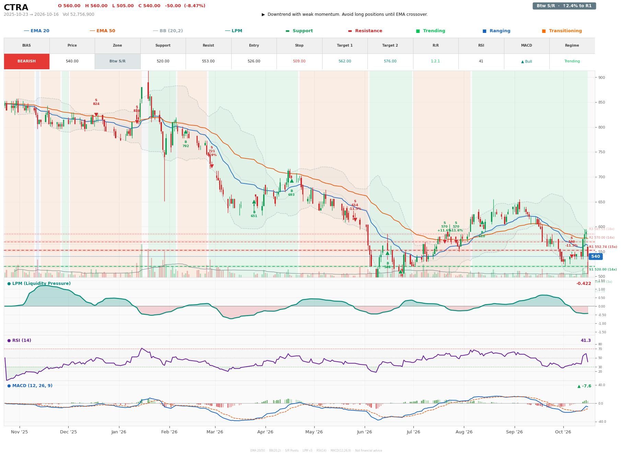Toggle the Ranging regime legend entry
The width and height of the screenshot is (621, 456).
[496, 31]
